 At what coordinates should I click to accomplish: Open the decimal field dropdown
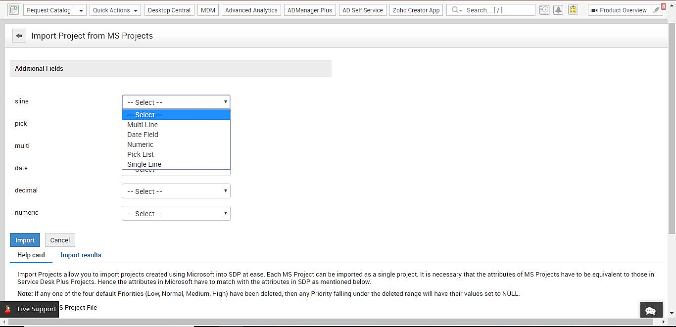(x=176, y=191)
